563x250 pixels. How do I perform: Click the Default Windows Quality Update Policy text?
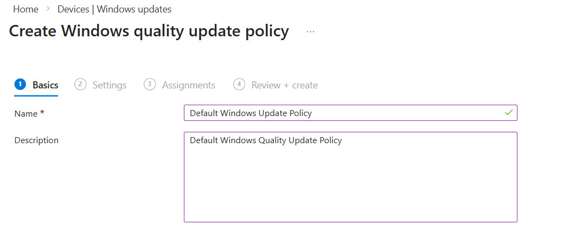pyautogui.click(x=266, y=140)
